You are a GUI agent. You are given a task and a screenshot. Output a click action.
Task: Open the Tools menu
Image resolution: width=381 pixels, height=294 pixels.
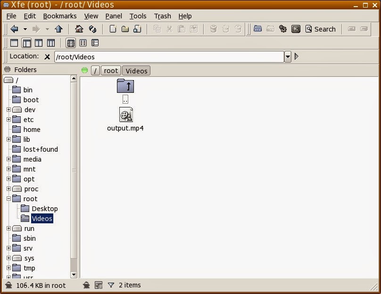(138, 16)
